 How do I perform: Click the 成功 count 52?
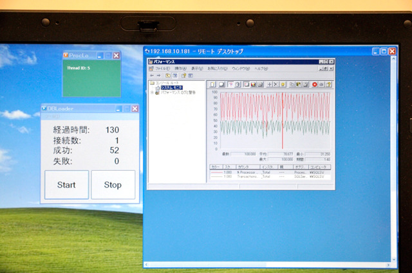click(x=115, y=150)
